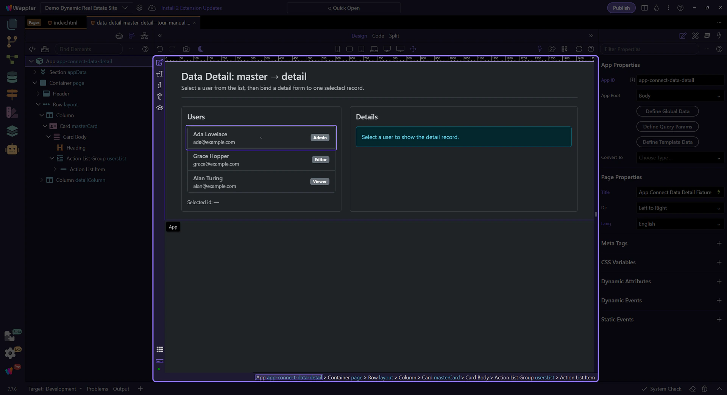Click the AI robot icon in sidebar
Screen dimensions: 727x395
[x=12, y=149]
